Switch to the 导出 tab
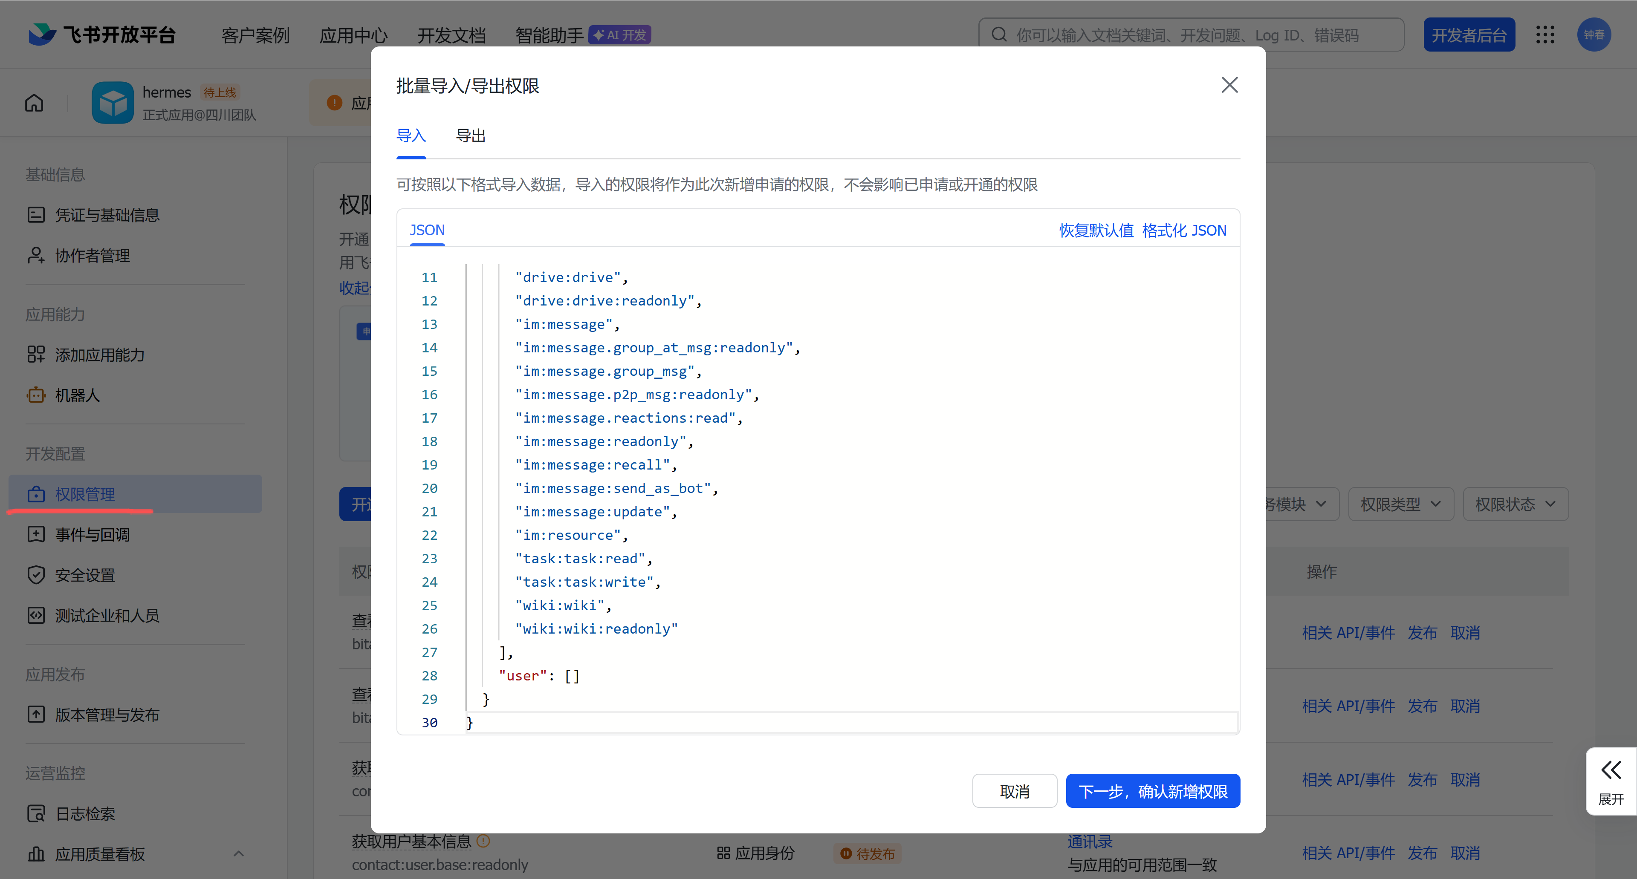Viewport: 1637px width, 879px height. pos(471,135)
